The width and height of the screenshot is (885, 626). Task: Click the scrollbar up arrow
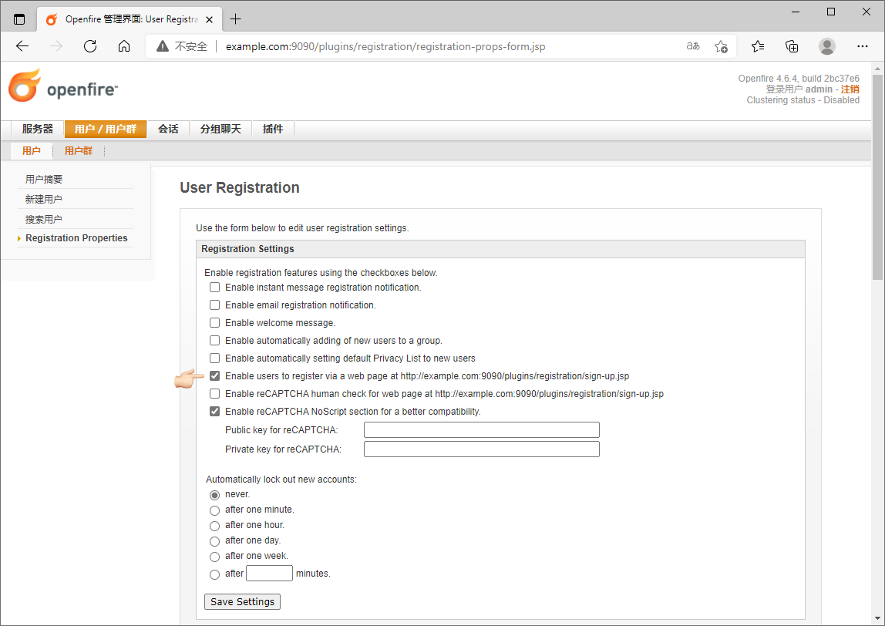pyautogui.click(x=877, y=69)
